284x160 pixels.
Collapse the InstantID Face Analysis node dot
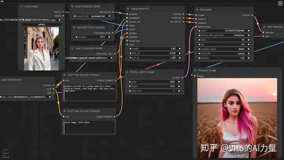74,27
